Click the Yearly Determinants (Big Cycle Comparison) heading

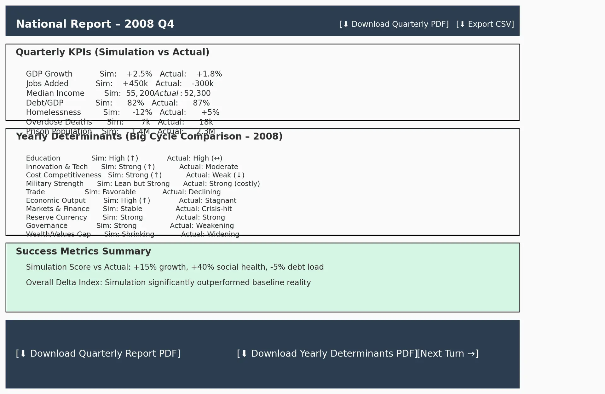click(x=149, y=136)
